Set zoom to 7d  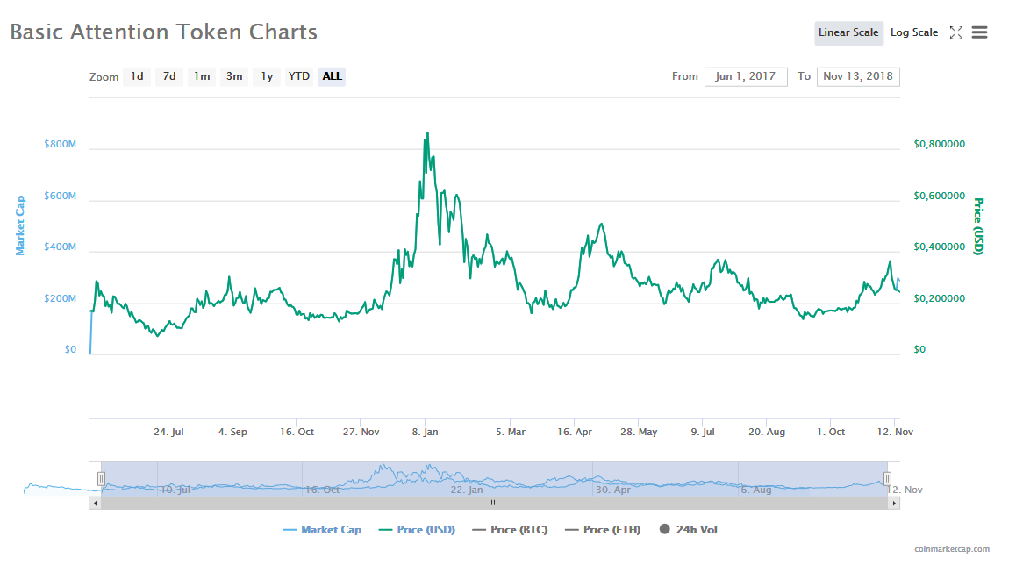pyautogui.click(x=169, y=76)
